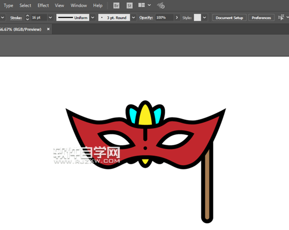Launch Adobe Bridge via Br icon
The width and height of the screenshot is (289, 230).
click(116, 6)
